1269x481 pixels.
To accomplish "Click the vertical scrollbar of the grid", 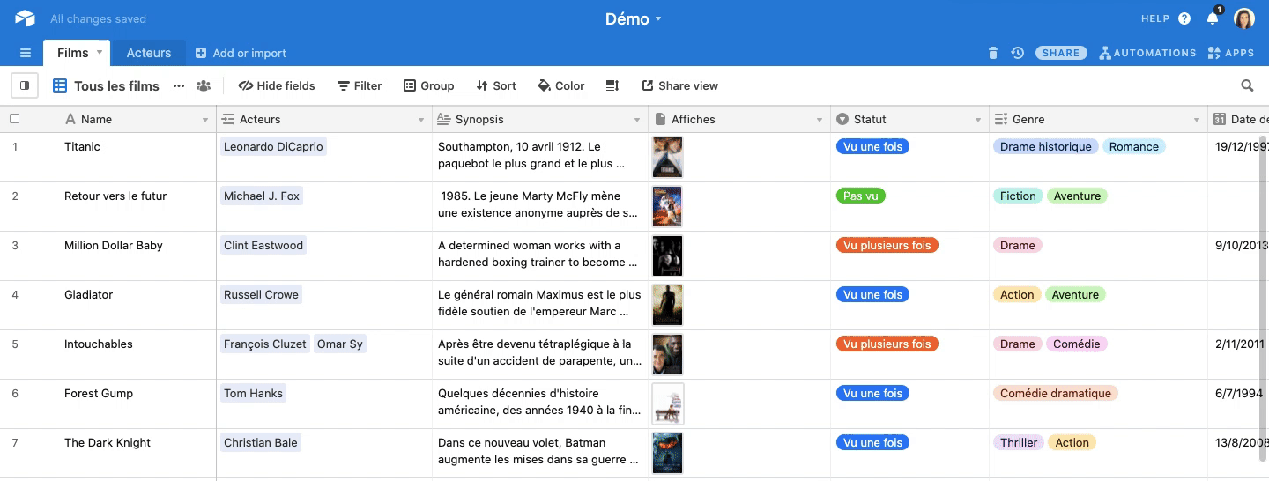I will pos(1263,300).
